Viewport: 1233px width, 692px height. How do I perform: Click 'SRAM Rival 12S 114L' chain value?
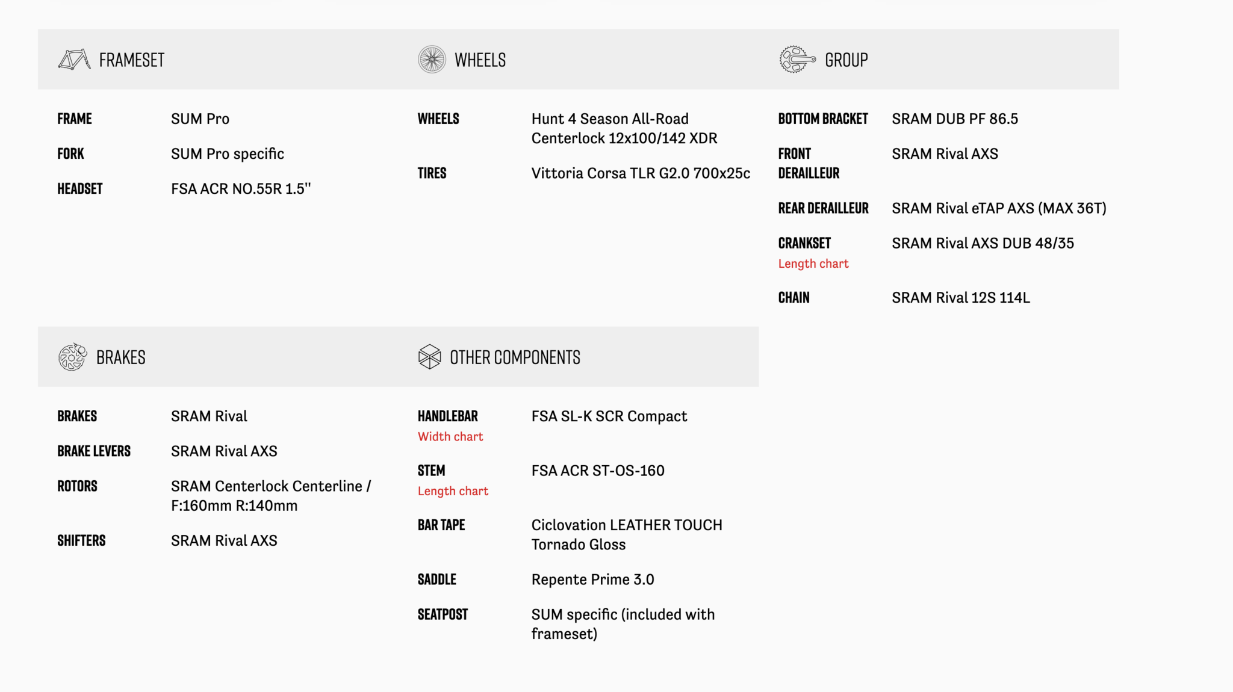[x=961, y=297]
